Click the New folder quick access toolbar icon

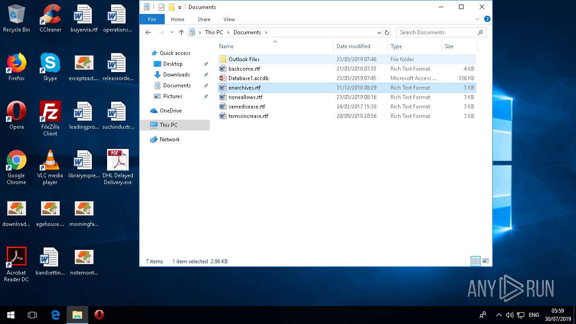click(171, 7)
